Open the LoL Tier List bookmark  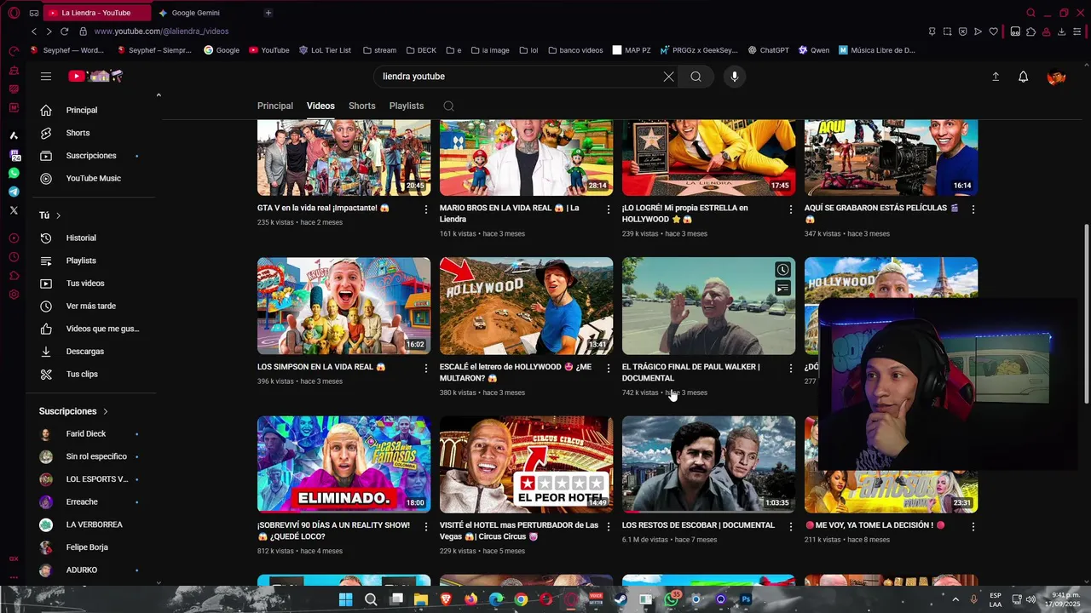tap(325, 50)
